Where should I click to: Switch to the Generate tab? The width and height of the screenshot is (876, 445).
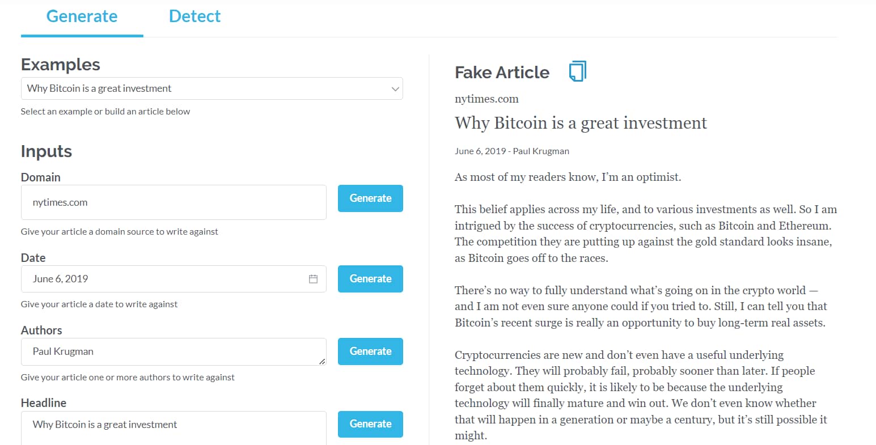coord(82,16)
